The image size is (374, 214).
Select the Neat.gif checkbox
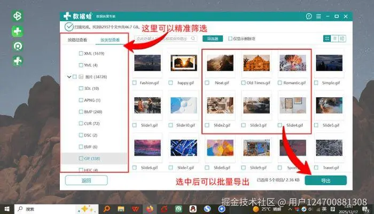click(207, 83)
